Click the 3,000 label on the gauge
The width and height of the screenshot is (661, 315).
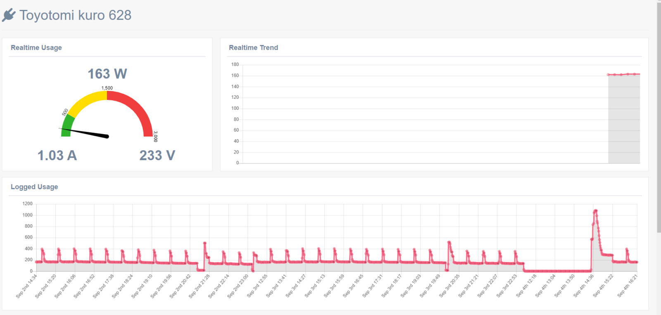pos(155,137)
